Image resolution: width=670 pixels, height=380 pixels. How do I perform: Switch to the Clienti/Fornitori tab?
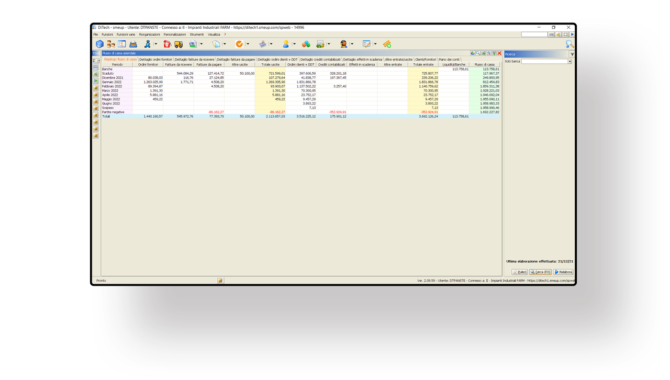click(426, 60)
